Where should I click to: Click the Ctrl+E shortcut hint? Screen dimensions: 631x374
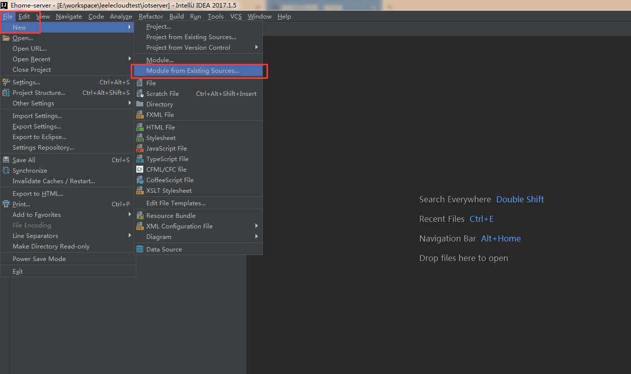pos(482,219)
